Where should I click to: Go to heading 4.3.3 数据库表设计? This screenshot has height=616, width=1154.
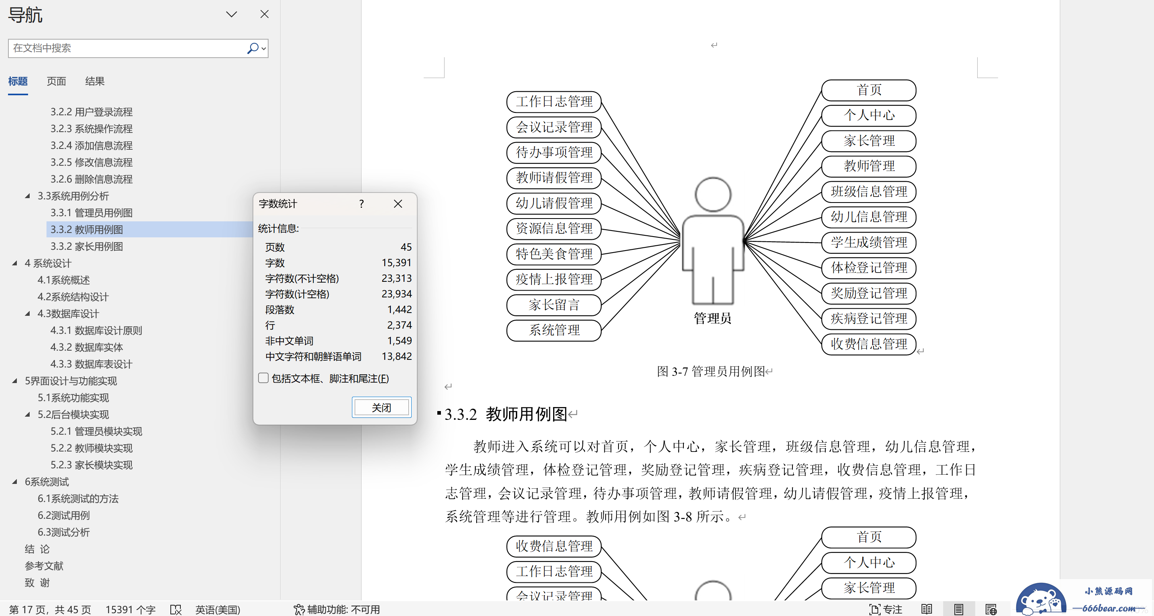pos(91,364)
